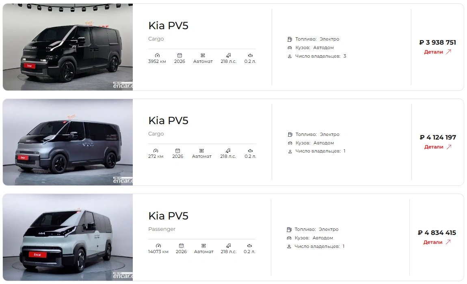
Task: Click the fuel pump icon next to Топливо in the first listing
Action: pos(290,39)
